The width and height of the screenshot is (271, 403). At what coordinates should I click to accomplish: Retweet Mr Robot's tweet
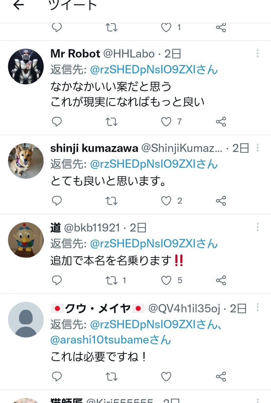(111, 122)
